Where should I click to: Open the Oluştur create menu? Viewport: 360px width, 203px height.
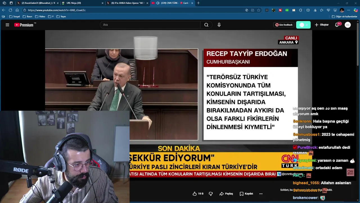pos(321,25)
